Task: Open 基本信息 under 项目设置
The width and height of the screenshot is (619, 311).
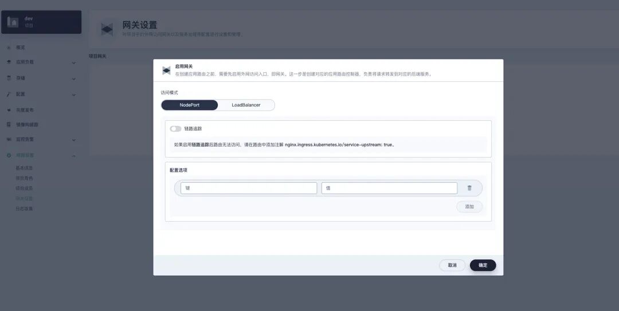Action: (24, 168)
